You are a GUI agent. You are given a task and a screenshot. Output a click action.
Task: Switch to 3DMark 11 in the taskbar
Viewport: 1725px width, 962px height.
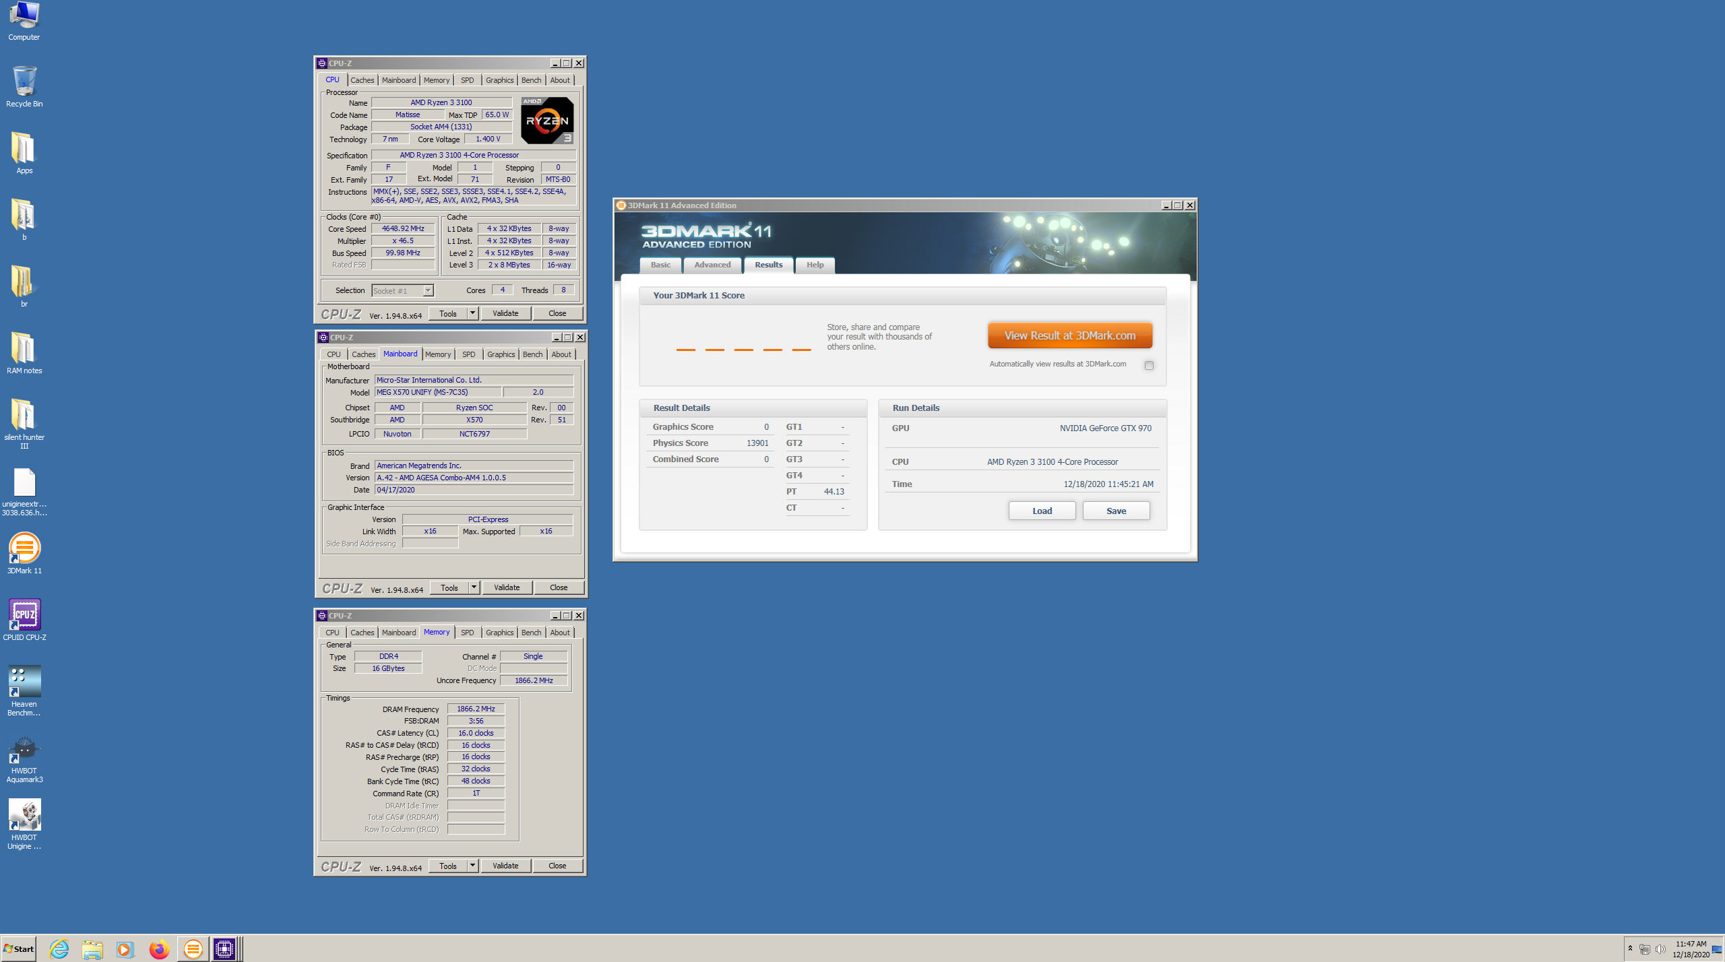pos(193,949)
